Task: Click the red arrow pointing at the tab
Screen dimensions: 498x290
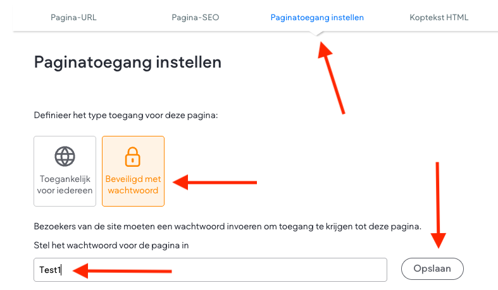Action: 332,77
